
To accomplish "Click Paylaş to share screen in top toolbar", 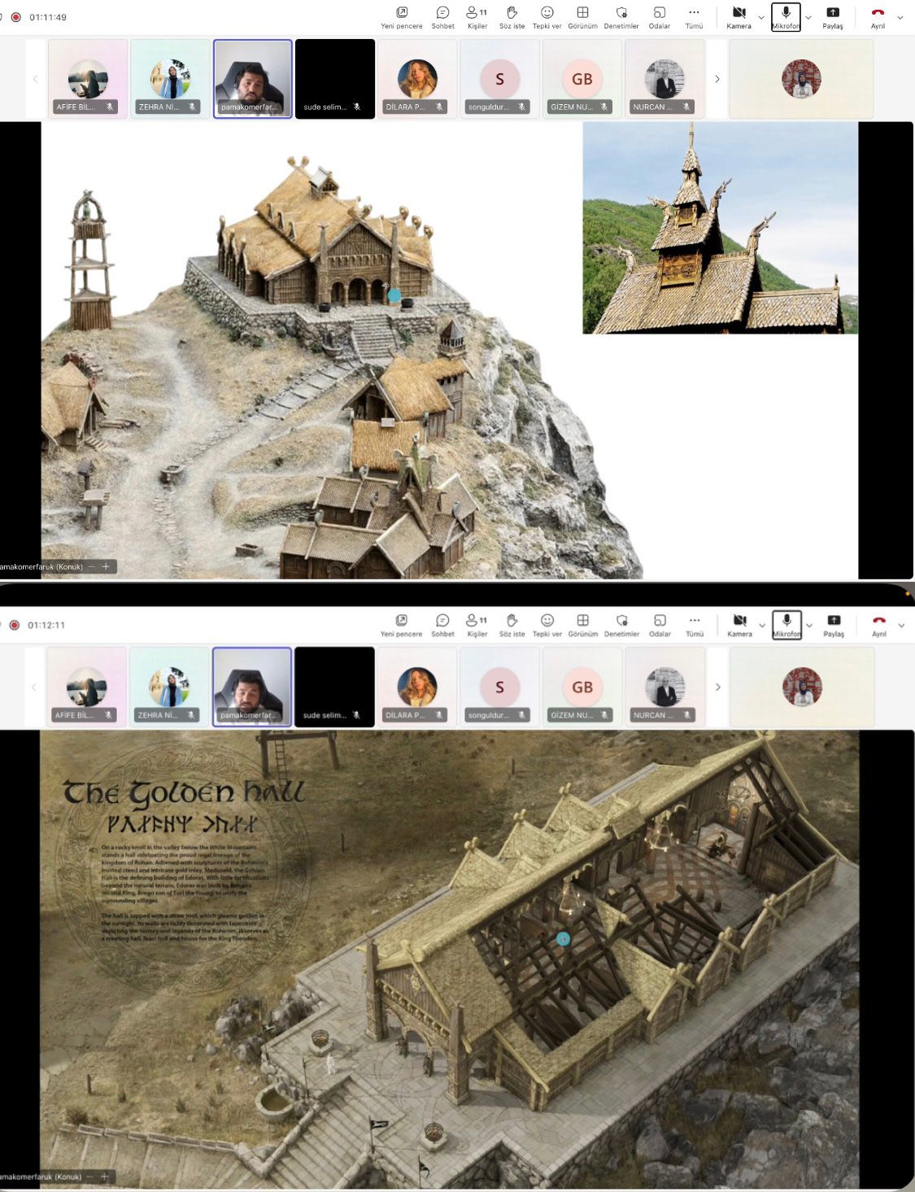I will tap(832, 16).
